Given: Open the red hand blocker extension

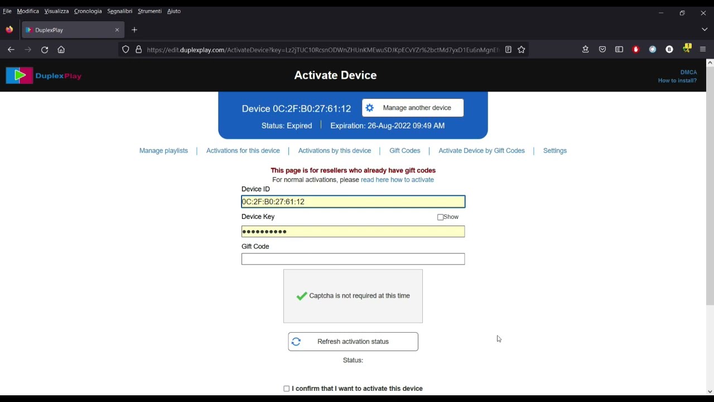Looking at the screenshot, I should click(x=636, y=50).
